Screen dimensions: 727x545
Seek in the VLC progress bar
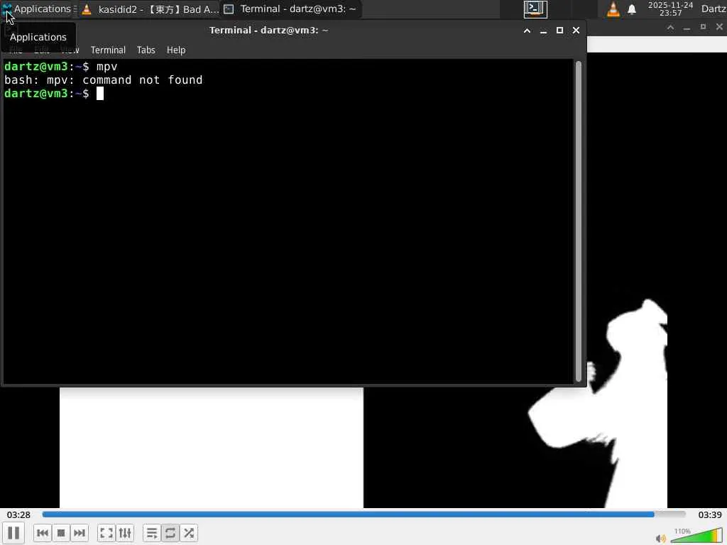tap(363, 514)
